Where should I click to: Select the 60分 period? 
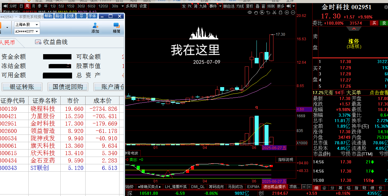tap(91, 6)
